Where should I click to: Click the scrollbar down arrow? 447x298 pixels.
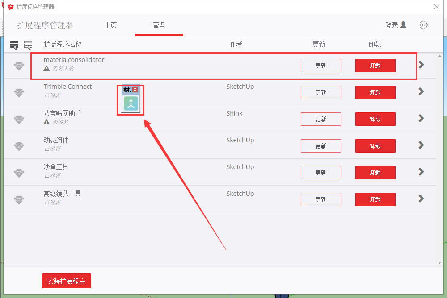tap(439, 263)
